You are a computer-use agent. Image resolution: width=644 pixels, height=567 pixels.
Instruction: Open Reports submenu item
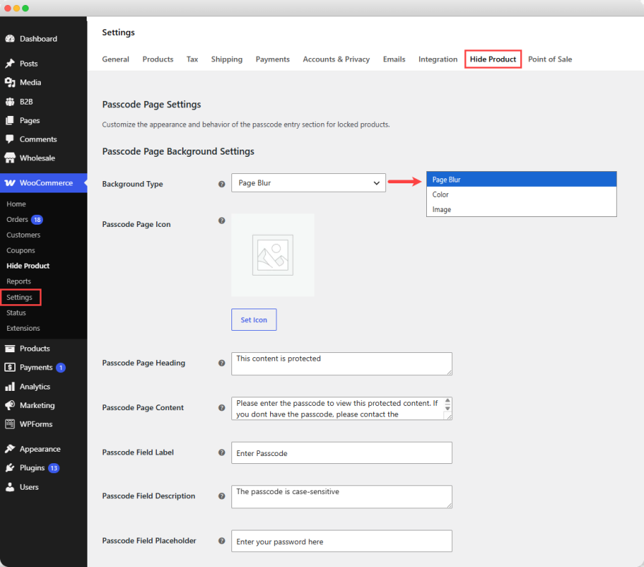[19, 281]
